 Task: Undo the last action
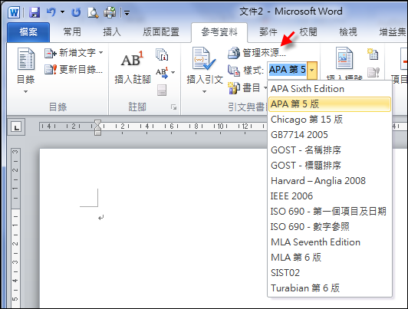(x=51, y=12)
